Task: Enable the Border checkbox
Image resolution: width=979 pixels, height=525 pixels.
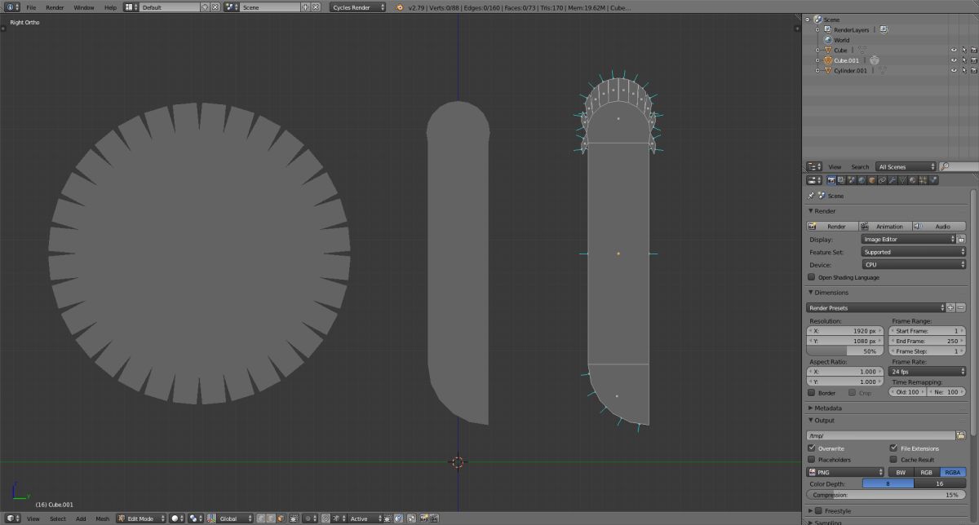Action: click(x=811, y=393)
